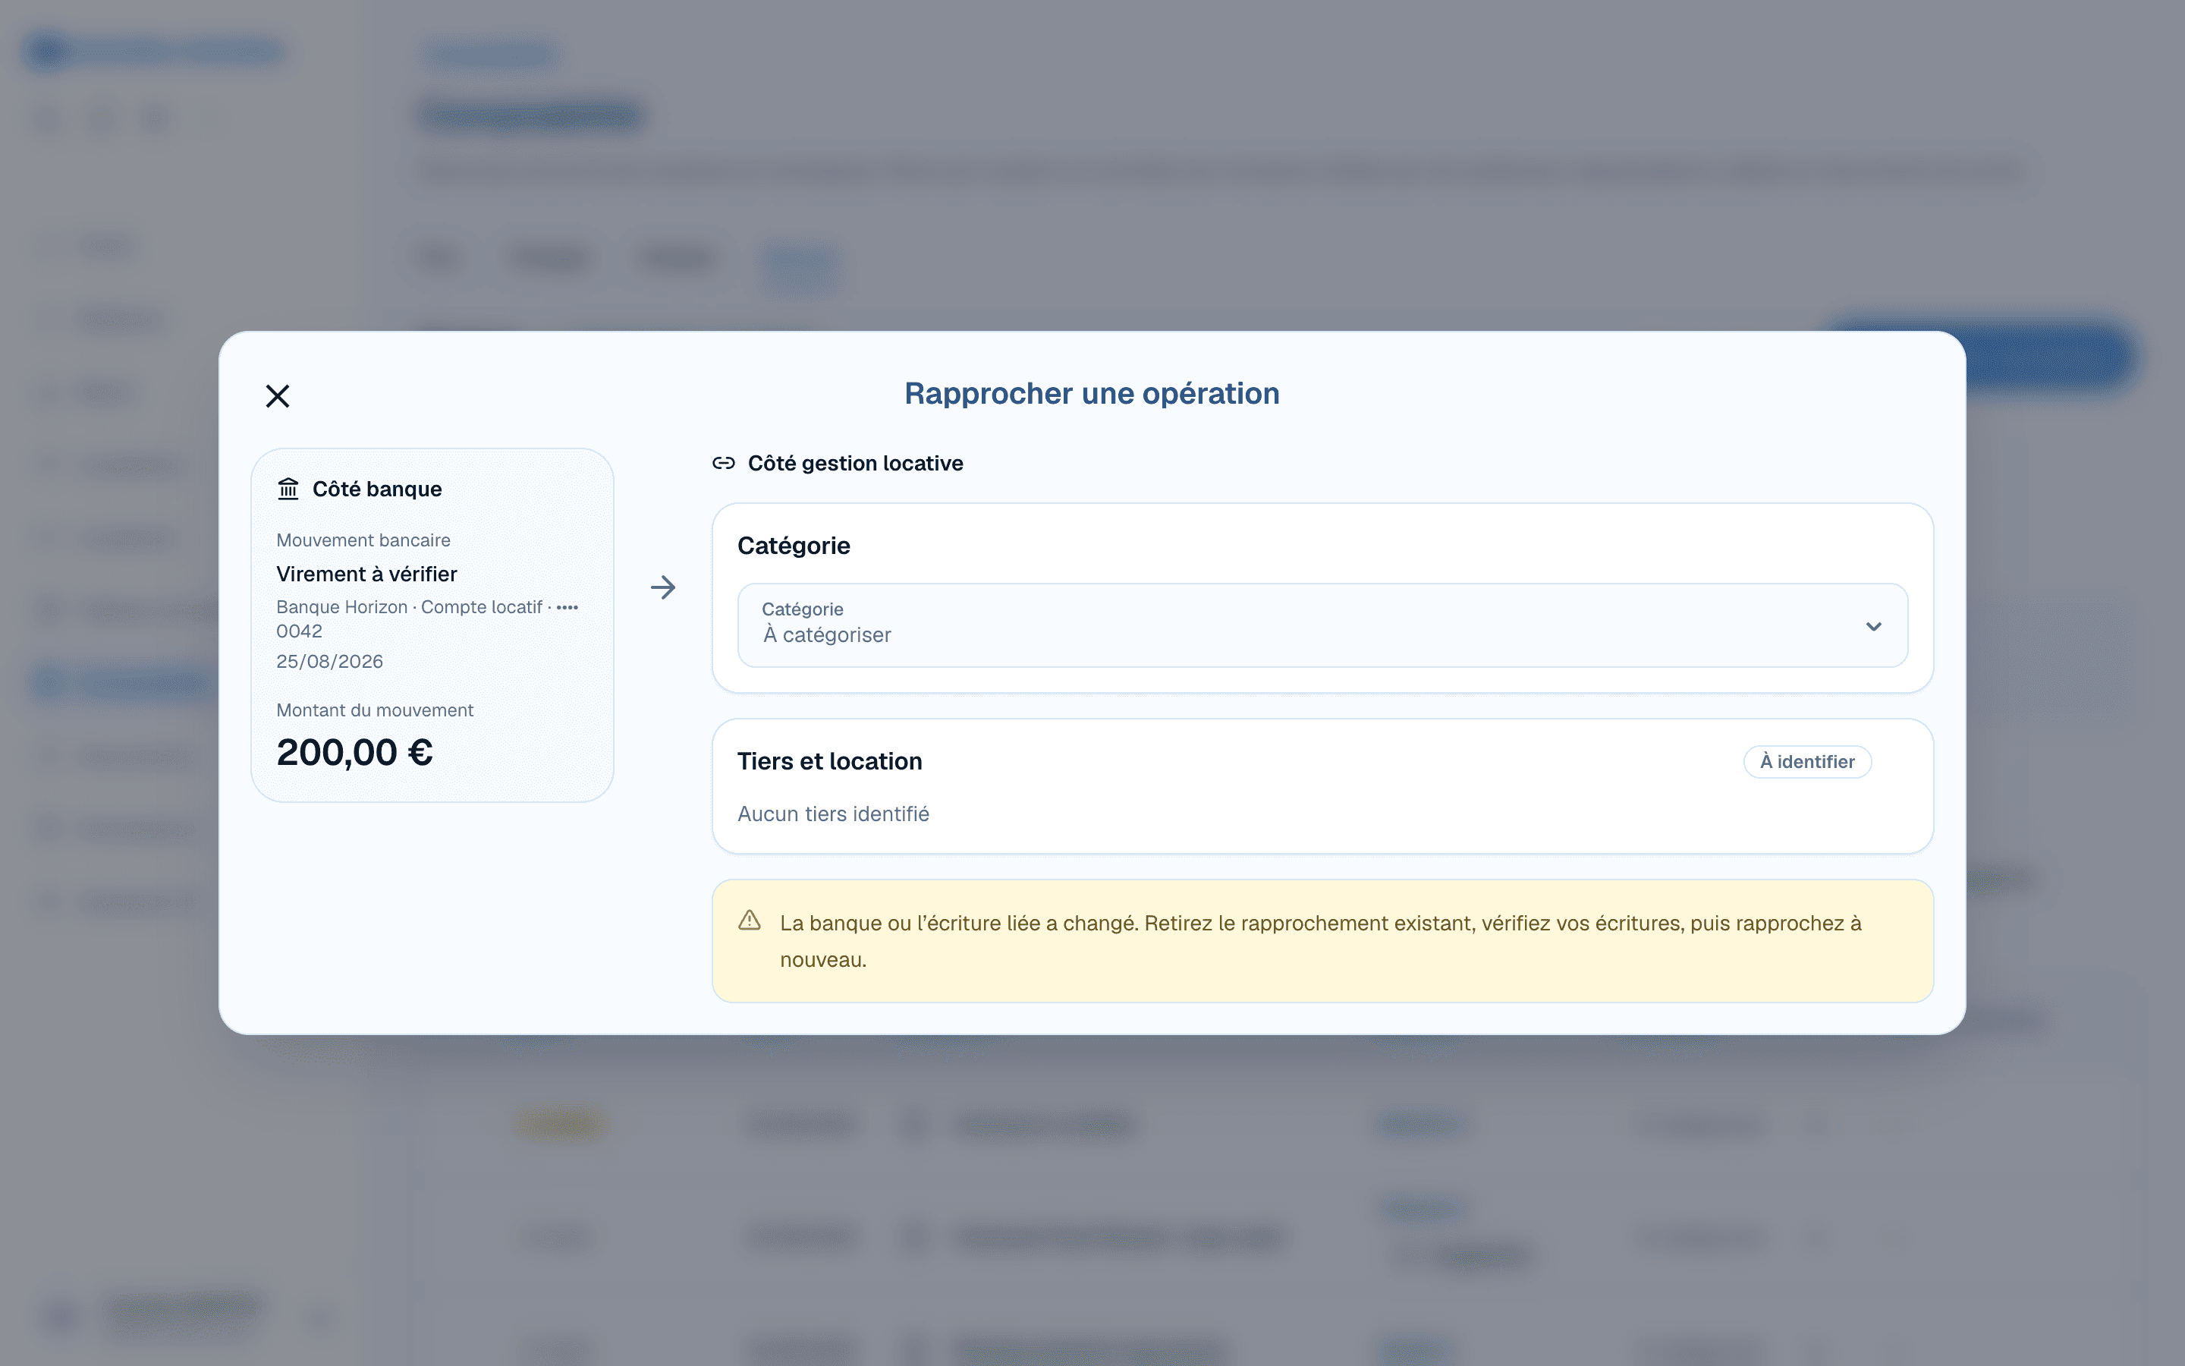
Task: Click the Banque Horizon · Compte locatif account text
Action: (427, 618)
